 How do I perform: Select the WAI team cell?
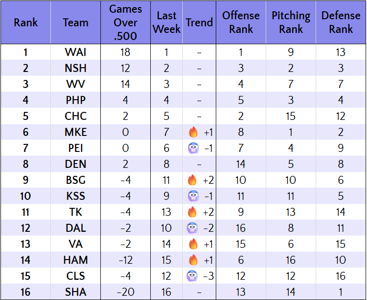pos(75,53)
